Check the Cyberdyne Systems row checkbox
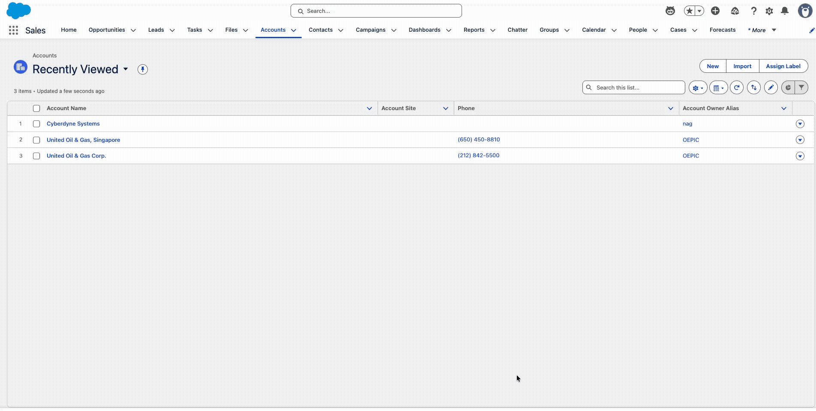The width and height of the screenshot is (816, 411). click(36, 124)
